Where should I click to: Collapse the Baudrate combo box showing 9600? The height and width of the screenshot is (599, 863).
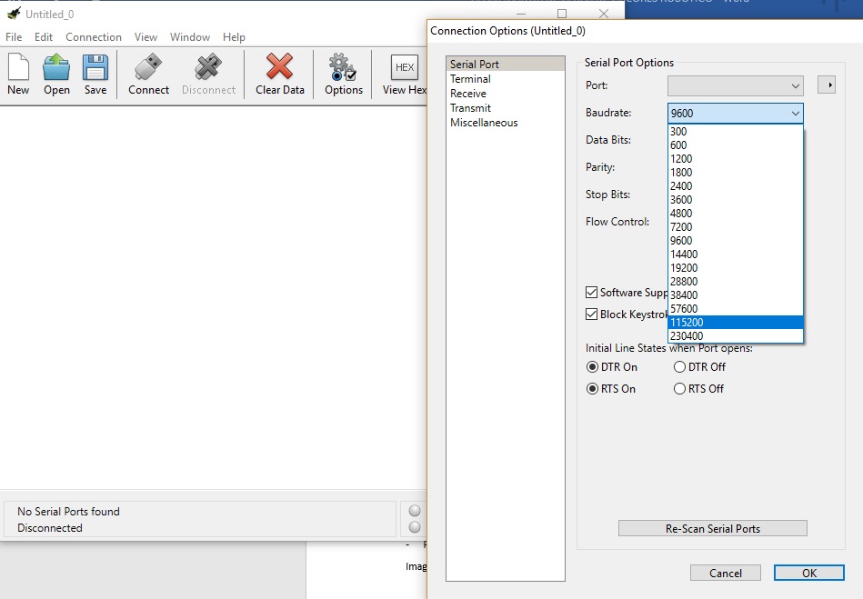point(795,114)
